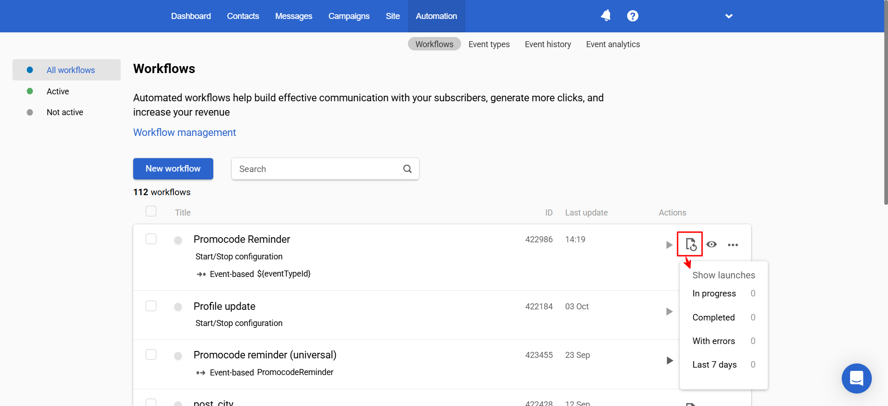Launch Promocode reminder (universal) play icon
The height and width of the screenshot is (406, 888).
point(669,360)
